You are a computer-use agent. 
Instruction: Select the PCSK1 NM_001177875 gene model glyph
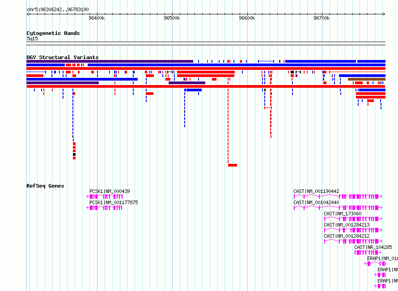105,208
